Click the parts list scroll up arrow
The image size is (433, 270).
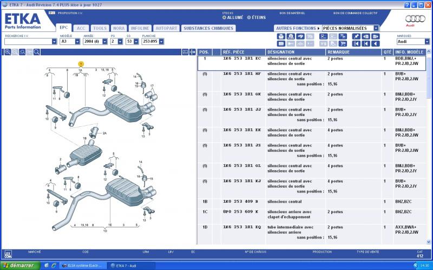pyautogui.click(x=429, y=52)
